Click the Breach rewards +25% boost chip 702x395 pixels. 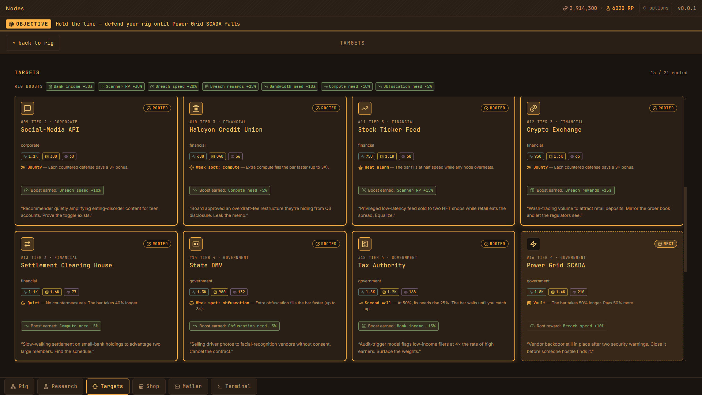click(x=230, y=87)
